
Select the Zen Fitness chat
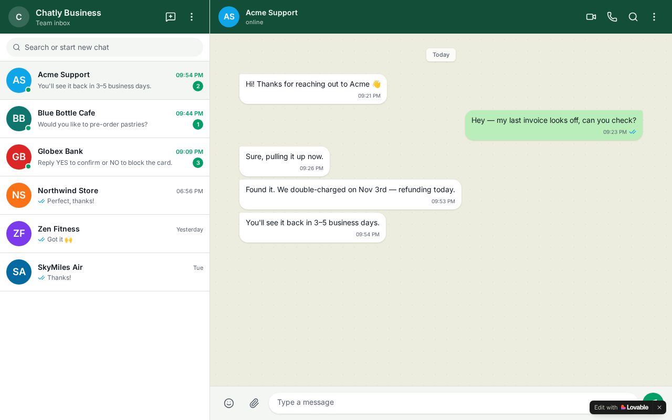tap(104, 234)
